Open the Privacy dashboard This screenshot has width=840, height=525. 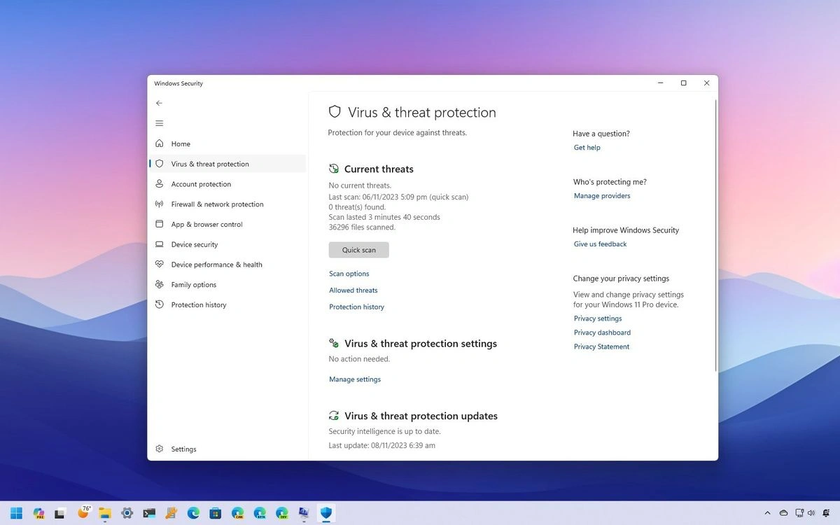click(602, 332)
